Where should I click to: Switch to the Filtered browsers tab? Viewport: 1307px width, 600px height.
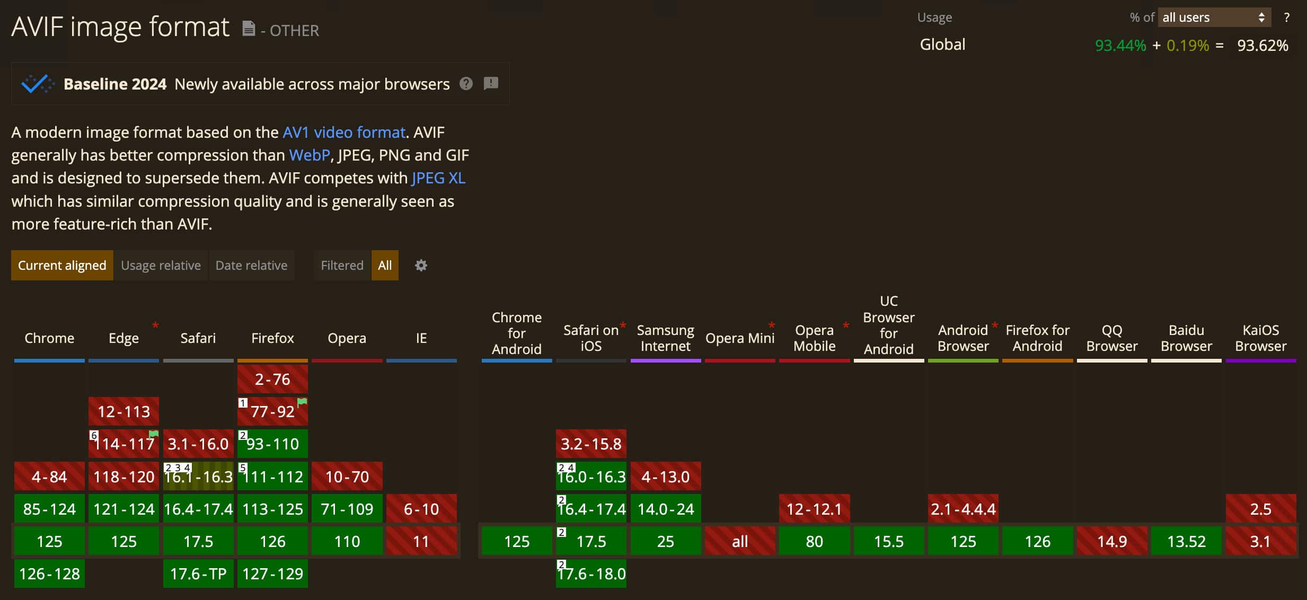(x=342, y=266)
